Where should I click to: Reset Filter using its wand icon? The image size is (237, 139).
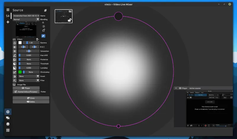coord(15,80)
